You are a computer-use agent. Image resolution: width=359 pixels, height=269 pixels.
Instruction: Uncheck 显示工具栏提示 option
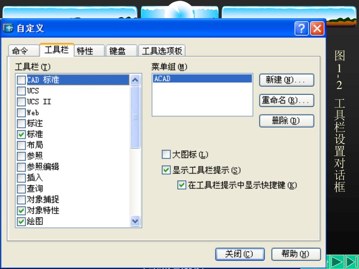(166, 170)
